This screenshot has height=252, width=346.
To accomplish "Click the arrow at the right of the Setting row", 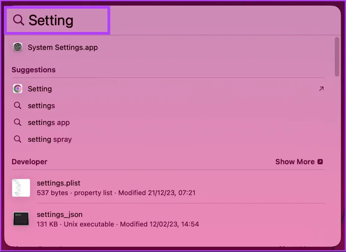I will pos(321,89).
